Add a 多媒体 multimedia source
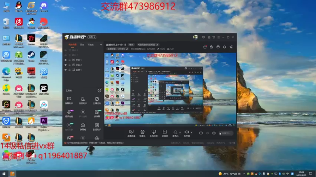 tap(165, 133)
